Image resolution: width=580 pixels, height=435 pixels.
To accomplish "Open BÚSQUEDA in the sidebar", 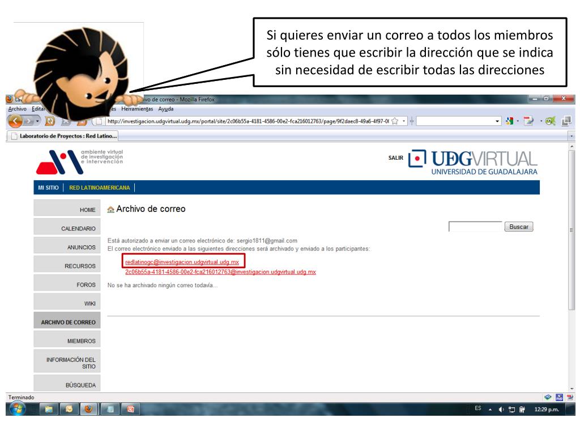I will (x=67, y=383).
